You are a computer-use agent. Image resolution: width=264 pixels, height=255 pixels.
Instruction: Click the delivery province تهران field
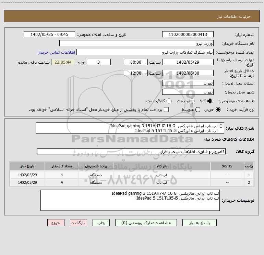click(x=188, y=83)
